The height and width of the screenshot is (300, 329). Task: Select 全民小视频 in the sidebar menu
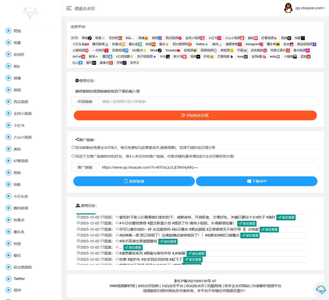tap(23, 113)
